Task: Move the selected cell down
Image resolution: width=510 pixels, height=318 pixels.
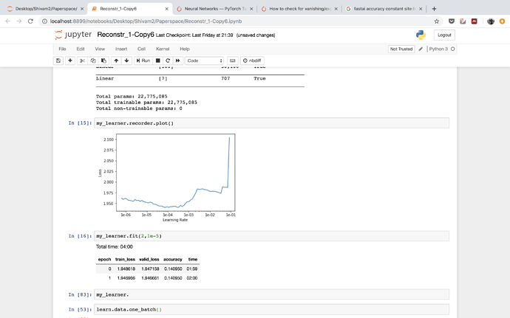Action: [x=126, y=61]
